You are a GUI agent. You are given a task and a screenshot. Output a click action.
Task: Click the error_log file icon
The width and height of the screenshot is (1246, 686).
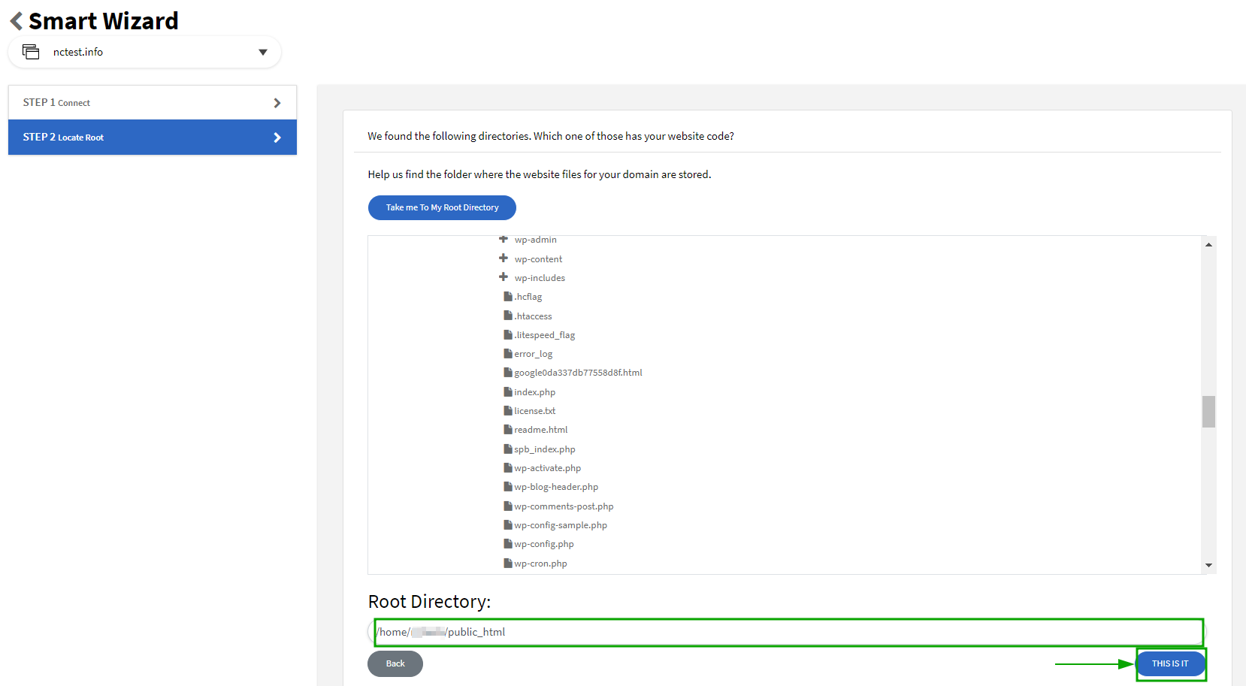(x=508, y=353)
